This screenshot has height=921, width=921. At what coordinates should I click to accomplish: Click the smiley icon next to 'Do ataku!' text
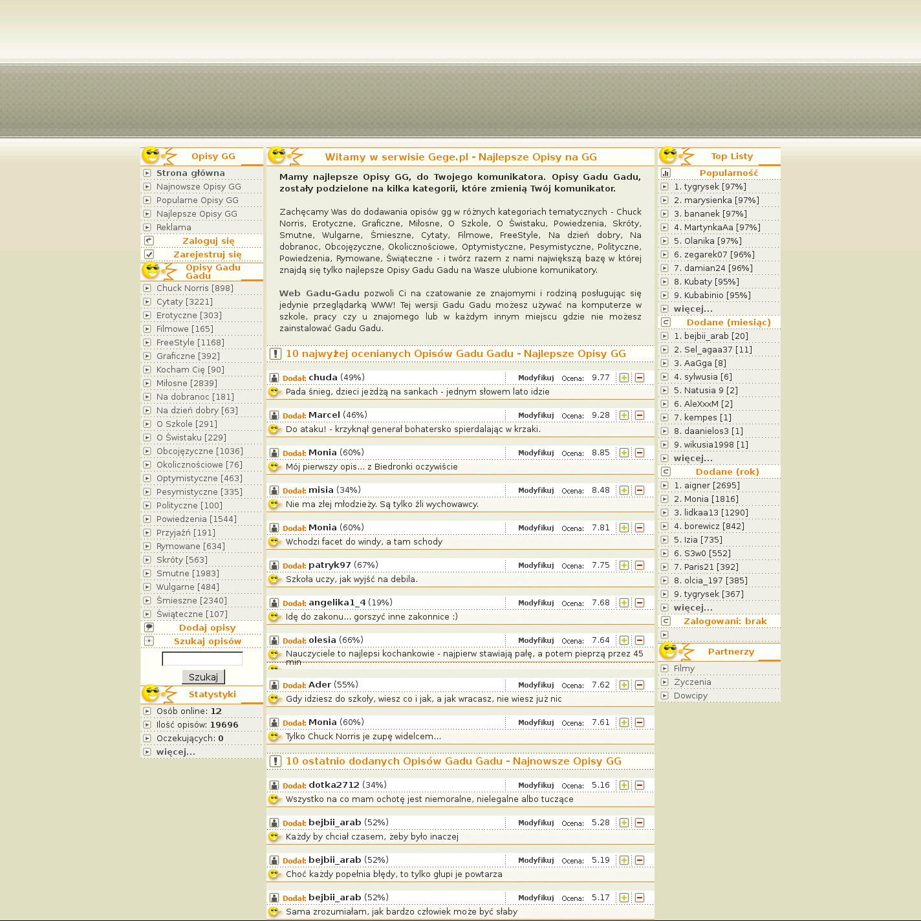pos(274,429)
